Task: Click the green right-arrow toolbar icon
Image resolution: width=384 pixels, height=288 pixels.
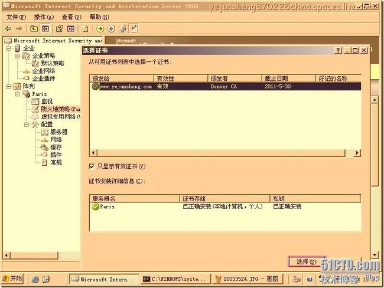Action: click(100, 29)
